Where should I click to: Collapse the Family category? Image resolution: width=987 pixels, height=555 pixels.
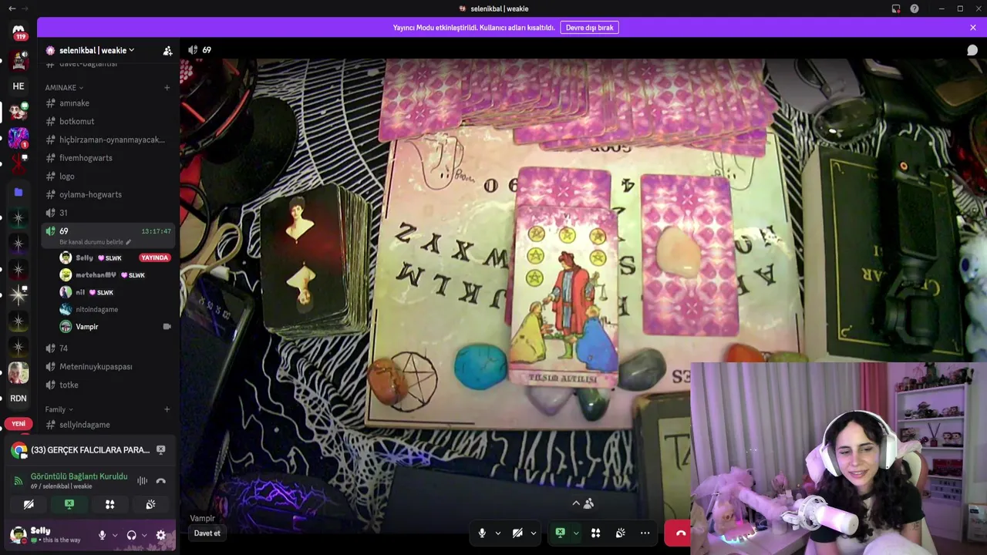coord(59,409)
